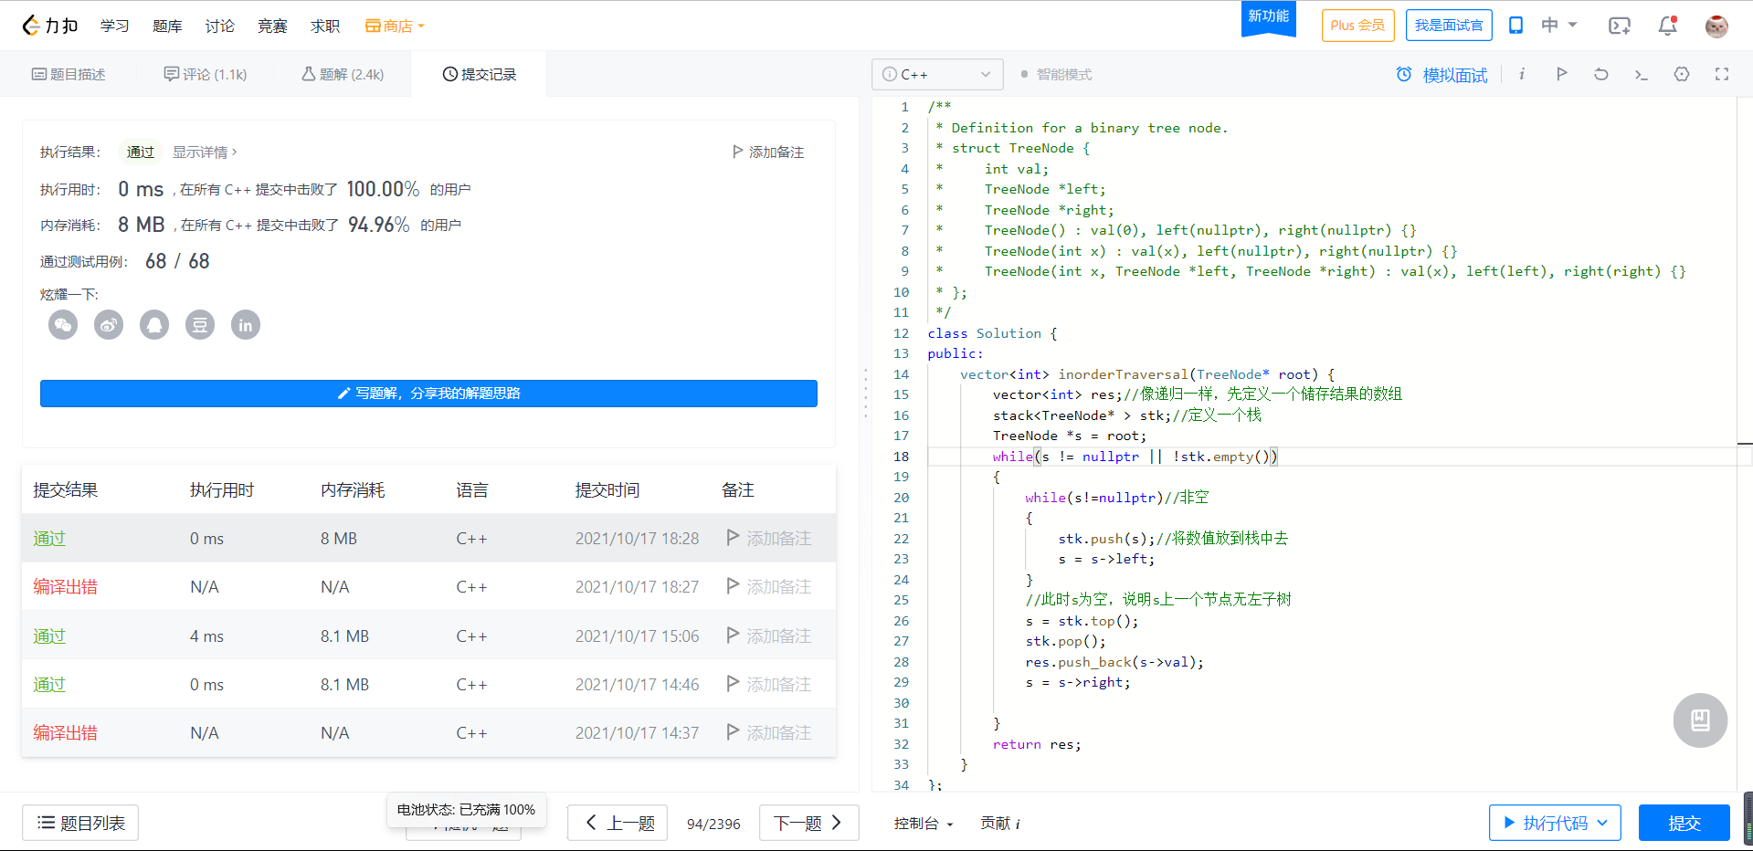This screenshot has width=1753, height=851.
Task: Switch to 题目描述 tab
Action: pos(69,74)
